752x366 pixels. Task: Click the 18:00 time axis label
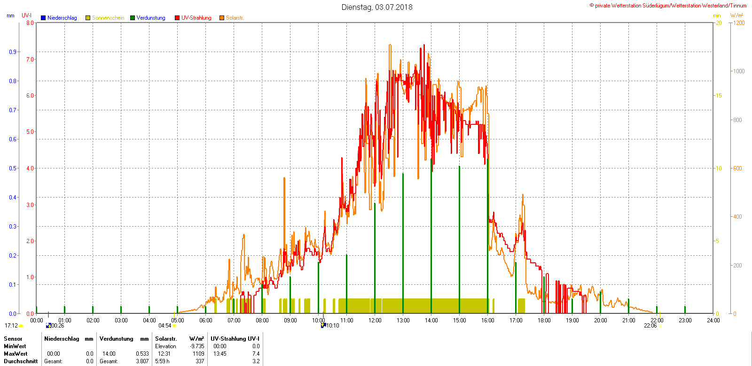click(544, 320)
